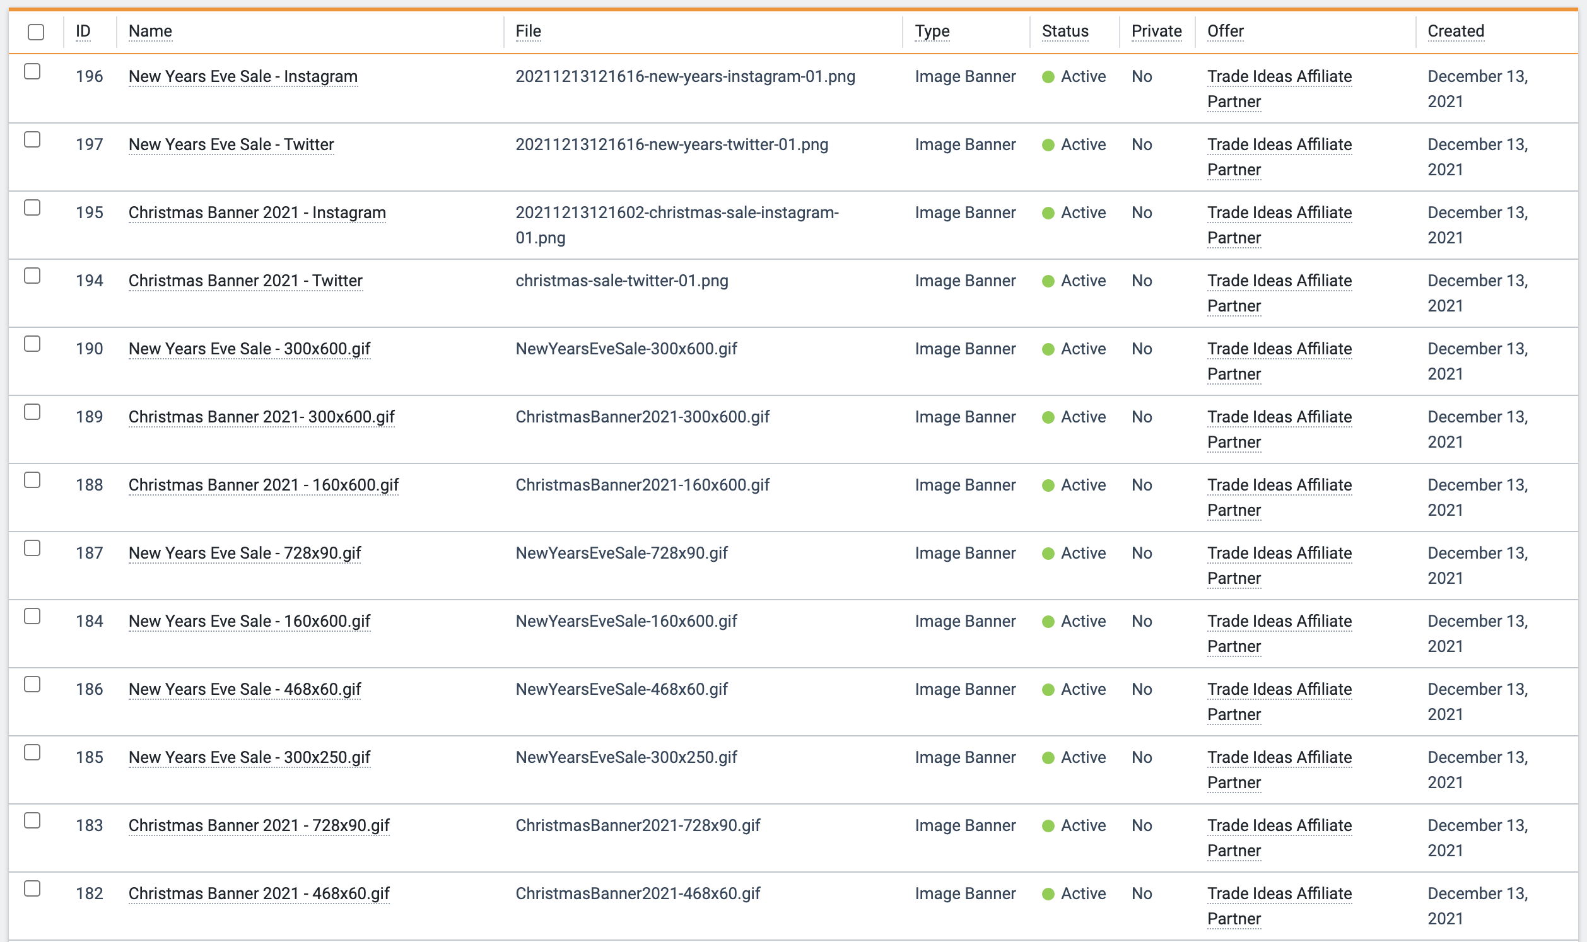Open New Years Eve Sale - 300x600.gif banner
The height and width of the screenshot is (942, 1587).
coord(250,349)
